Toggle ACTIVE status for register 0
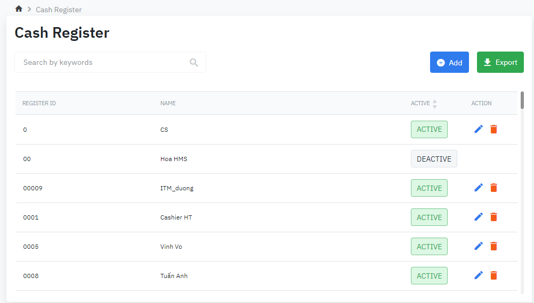Image resolution: width=534 pixels, height=303 pixels. pos(429,130)
